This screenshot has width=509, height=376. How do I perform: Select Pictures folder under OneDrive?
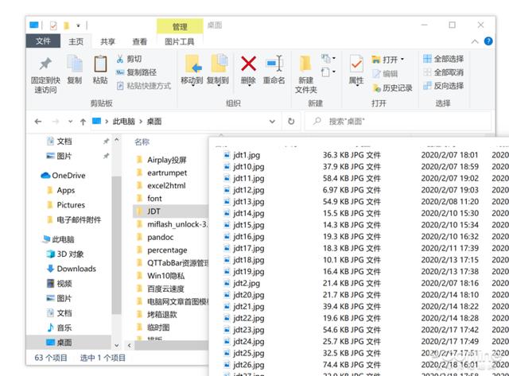(66, 205)
